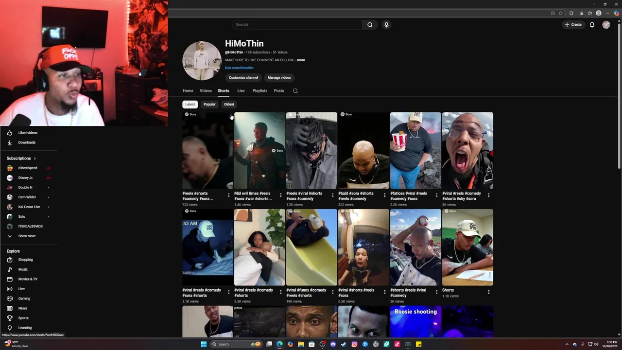Switch to the Playlists channel tab
The width and height of the screenshot is (622, 350).
[x=259, y=91]
